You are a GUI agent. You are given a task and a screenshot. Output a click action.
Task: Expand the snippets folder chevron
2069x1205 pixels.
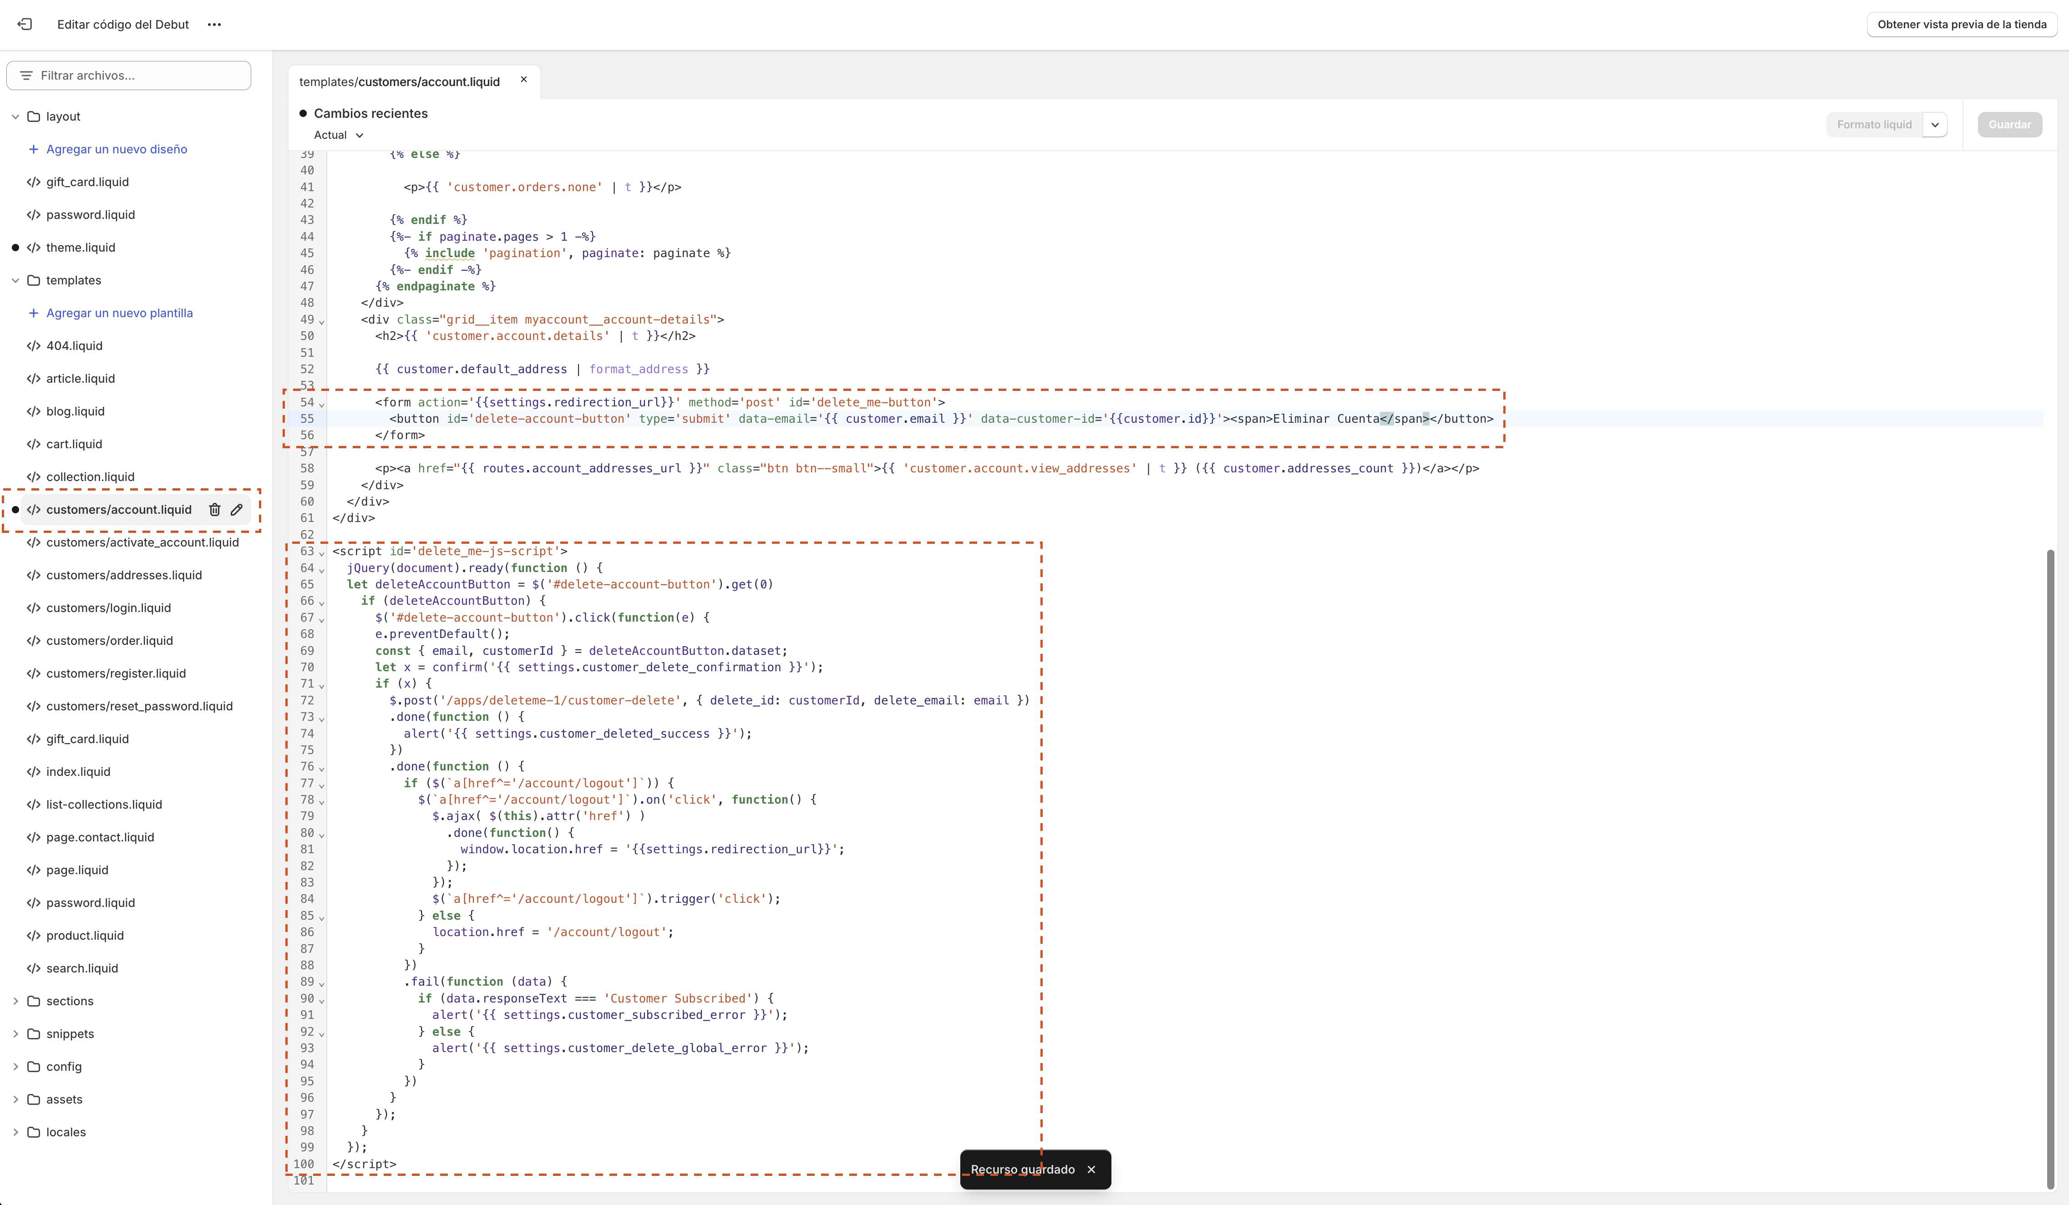coord(15,1034)
